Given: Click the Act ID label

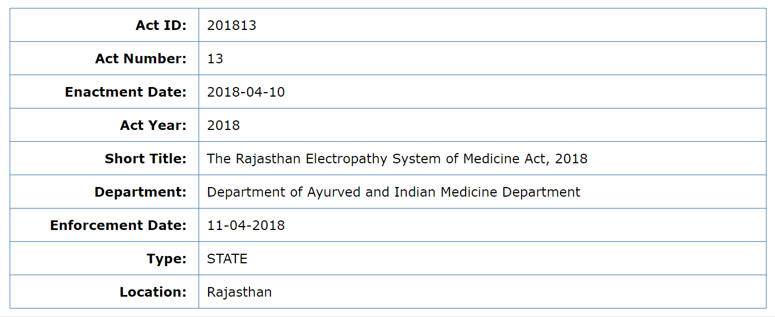Looking at the screenshot, I should tap(161, 25).
